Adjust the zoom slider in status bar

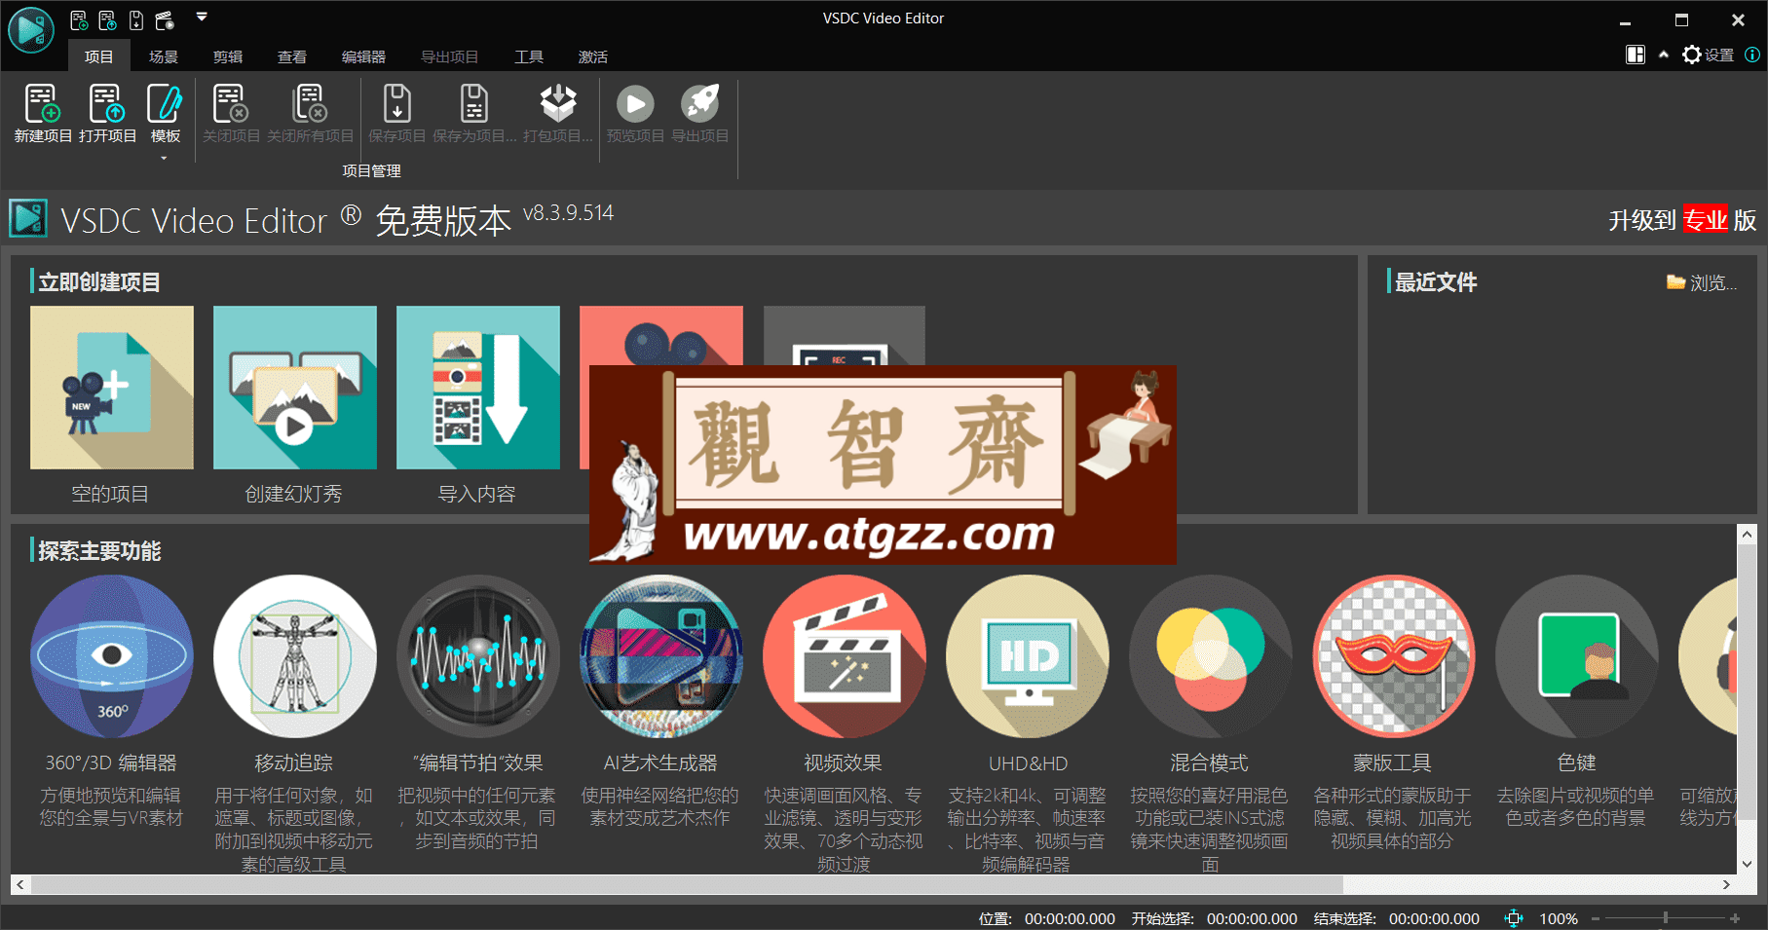click(x=1666, y=917)
